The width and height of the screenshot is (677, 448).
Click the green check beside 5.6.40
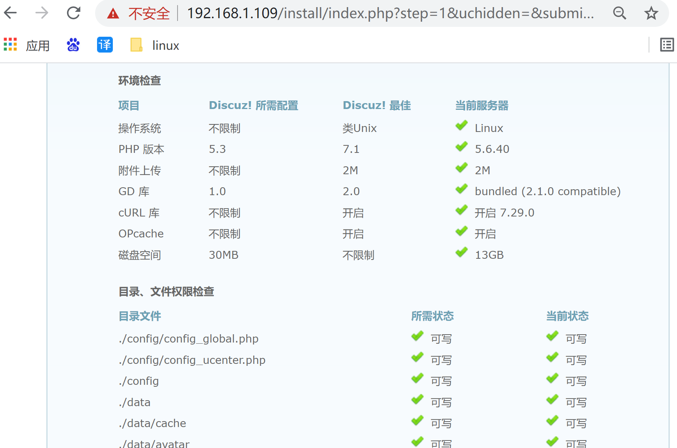click(462, 147)
